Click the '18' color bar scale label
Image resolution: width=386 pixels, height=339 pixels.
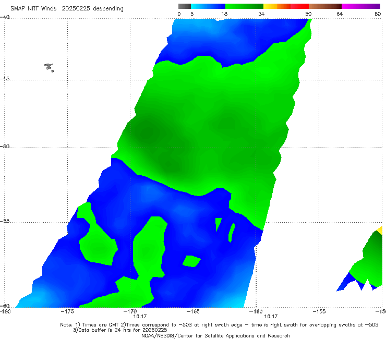pyautogui.click(x=224, y=14)
